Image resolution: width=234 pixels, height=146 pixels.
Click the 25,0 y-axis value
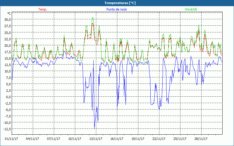(8, 32)
